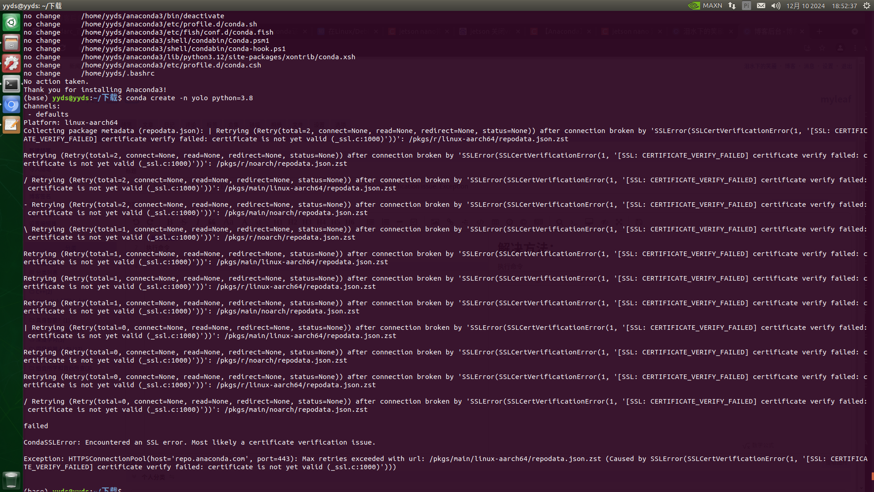Viewport: 874px width, 492px height.
Task: Expand the MAXN power mode menu
Action: tap(712, 5)
